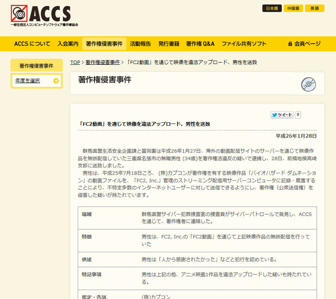Viewport: 336px width, 299px height.
Task: Open ファイル共有ソフト menu item
Action: [244, 44]
